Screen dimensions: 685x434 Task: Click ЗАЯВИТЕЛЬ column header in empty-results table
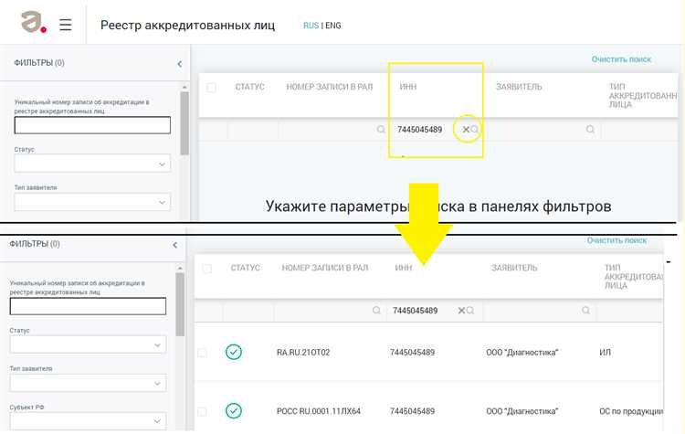click(x=519, y=87)
